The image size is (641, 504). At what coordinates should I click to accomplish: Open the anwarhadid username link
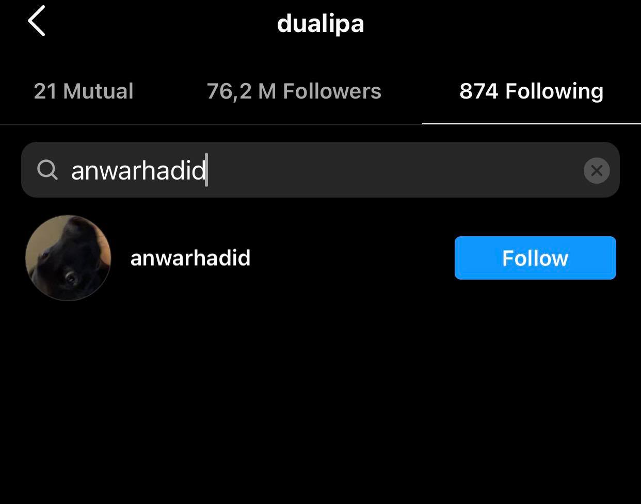pos(190,258)
